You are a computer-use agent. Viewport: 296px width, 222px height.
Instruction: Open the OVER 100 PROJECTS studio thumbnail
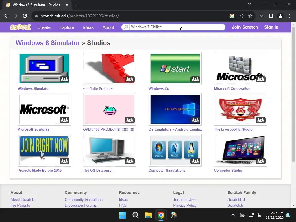pyautogui.click(x=110, y=109)
